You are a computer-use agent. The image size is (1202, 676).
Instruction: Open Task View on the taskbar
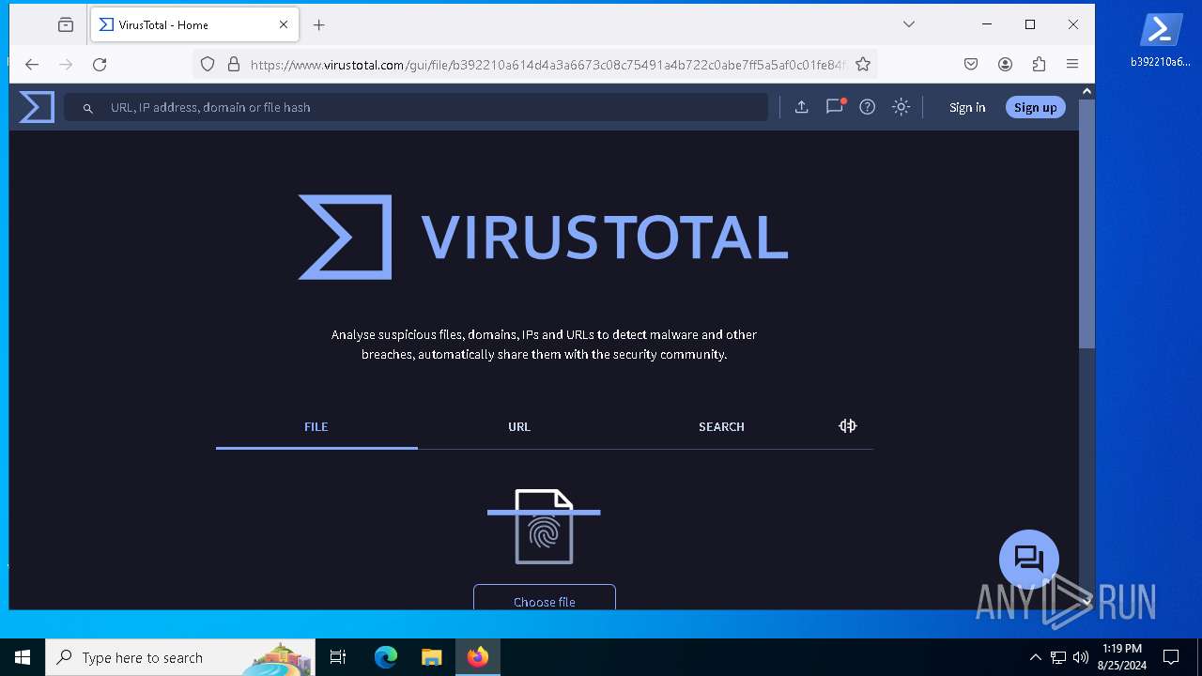338,657
